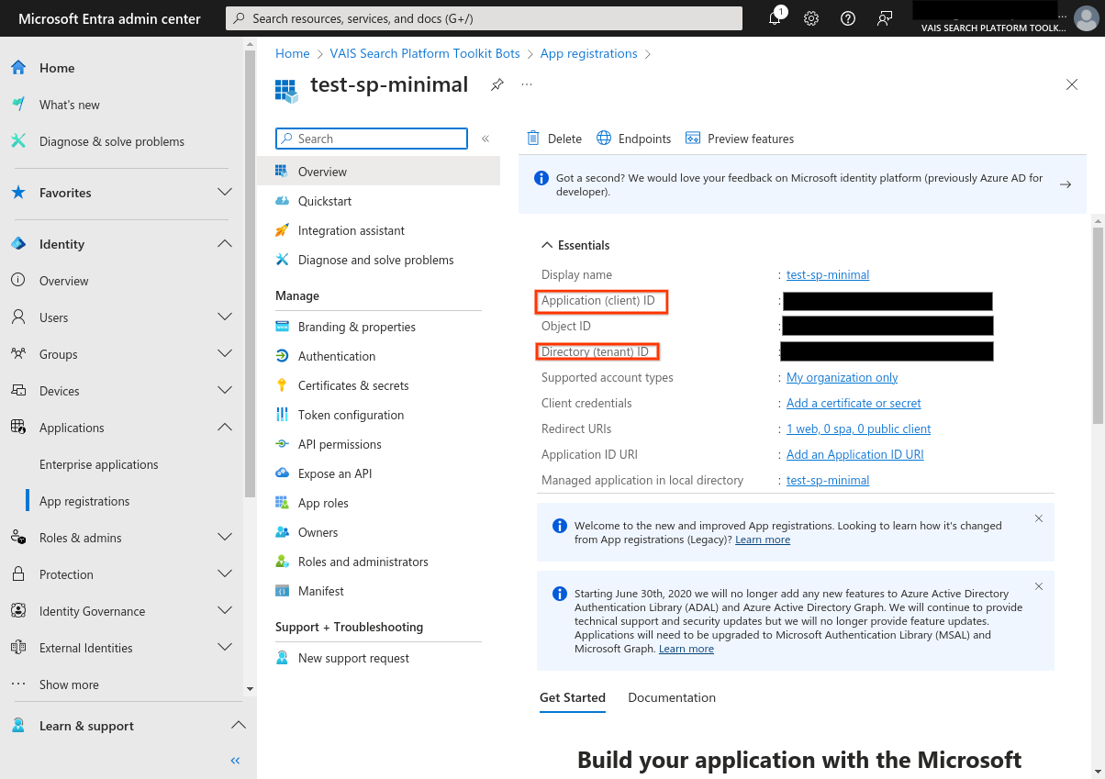Click the Delete trash icon

point(533,139)
